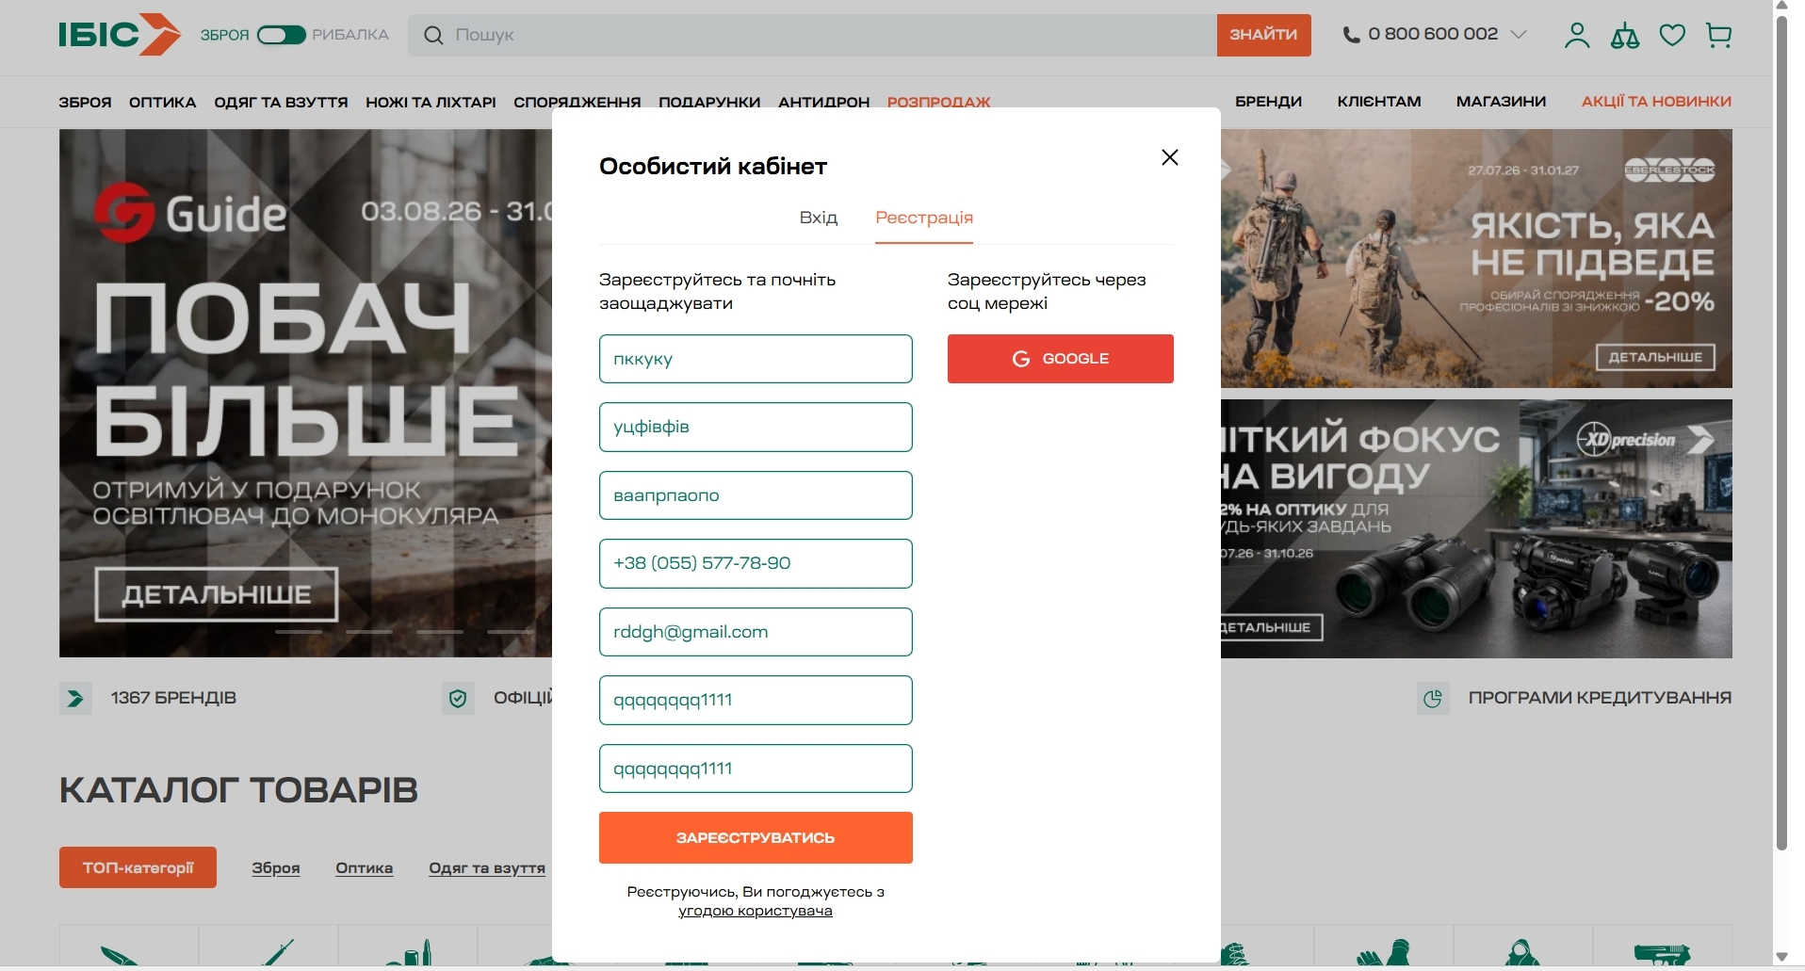Register via the GOOGLE button

click(1061, 359)
